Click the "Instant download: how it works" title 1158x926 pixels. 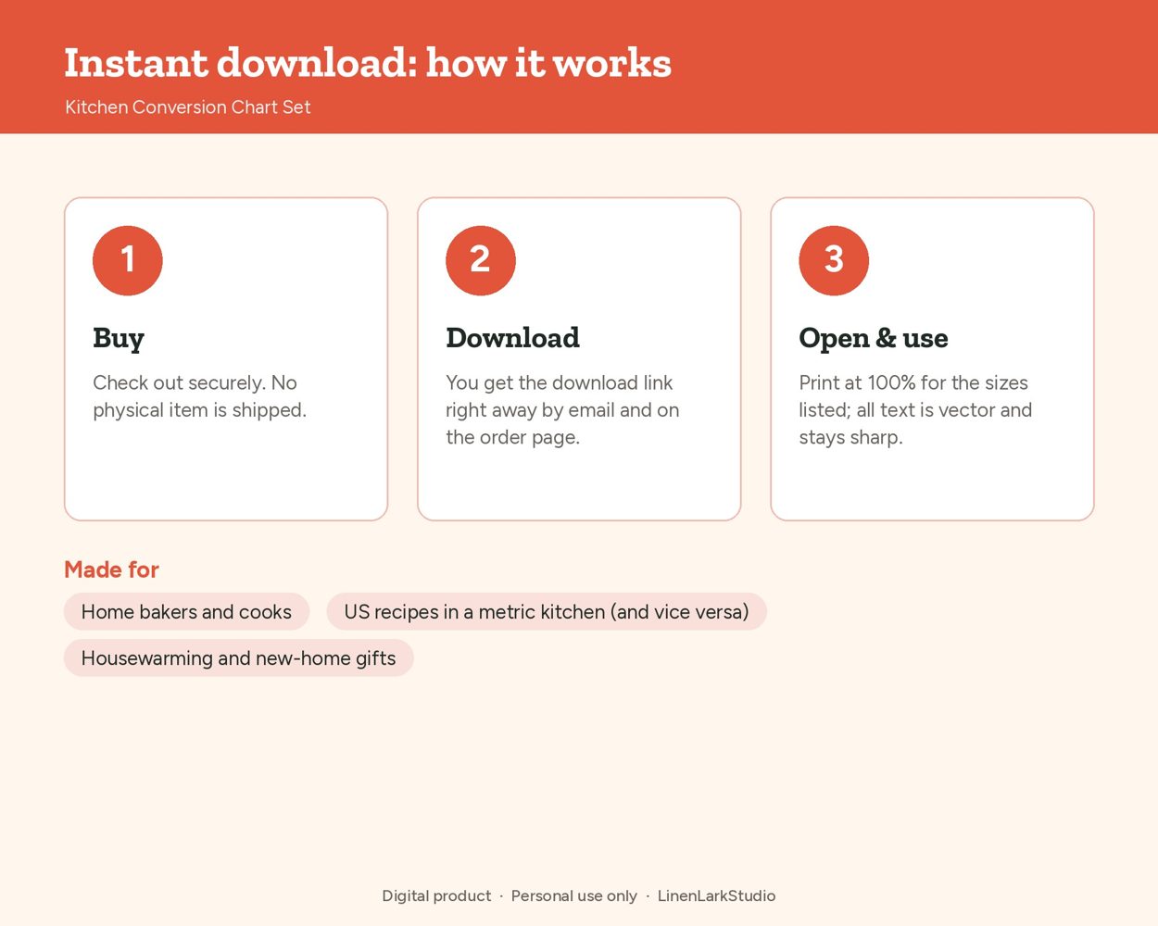click(x=368, y=63)
